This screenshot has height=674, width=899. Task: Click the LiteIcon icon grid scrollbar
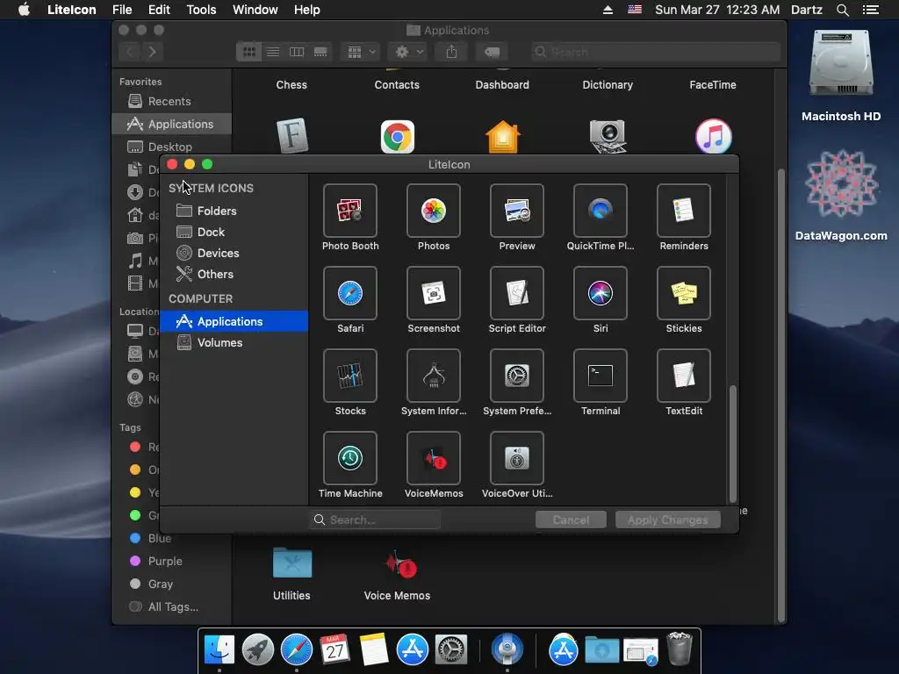(732, 444)
